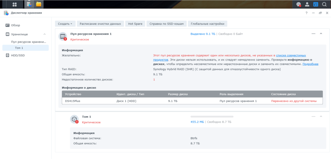
Task: Click the Хранилище sidebar icon
Action: [7, 34]
